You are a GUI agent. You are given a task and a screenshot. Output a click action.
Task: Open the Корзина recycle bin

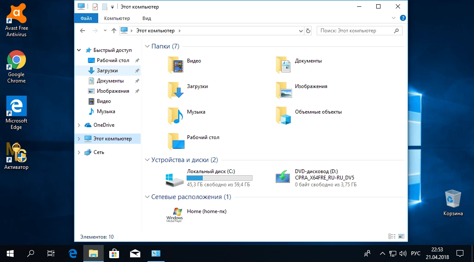click(453, 203)
